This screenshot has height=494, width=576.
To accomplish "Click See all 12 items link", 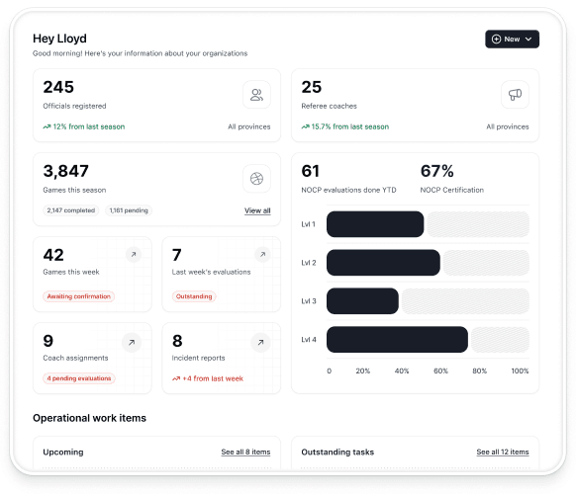I will (x=503, y=452).
